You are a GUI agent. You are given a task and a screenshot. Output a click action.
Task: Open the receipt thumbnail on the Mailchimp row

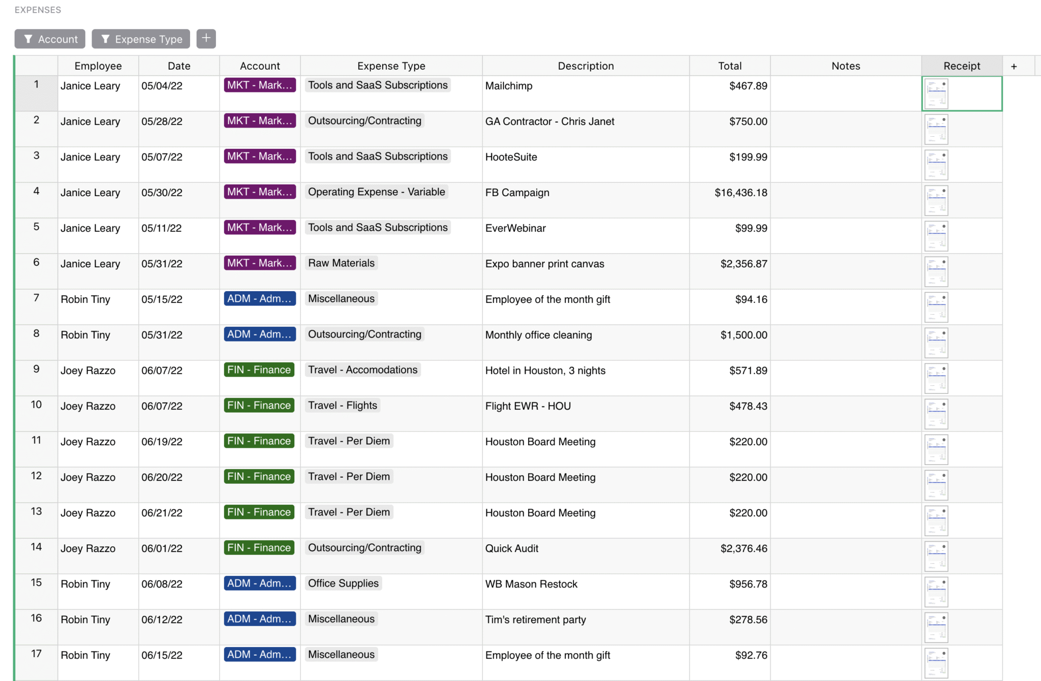[936, 93]
